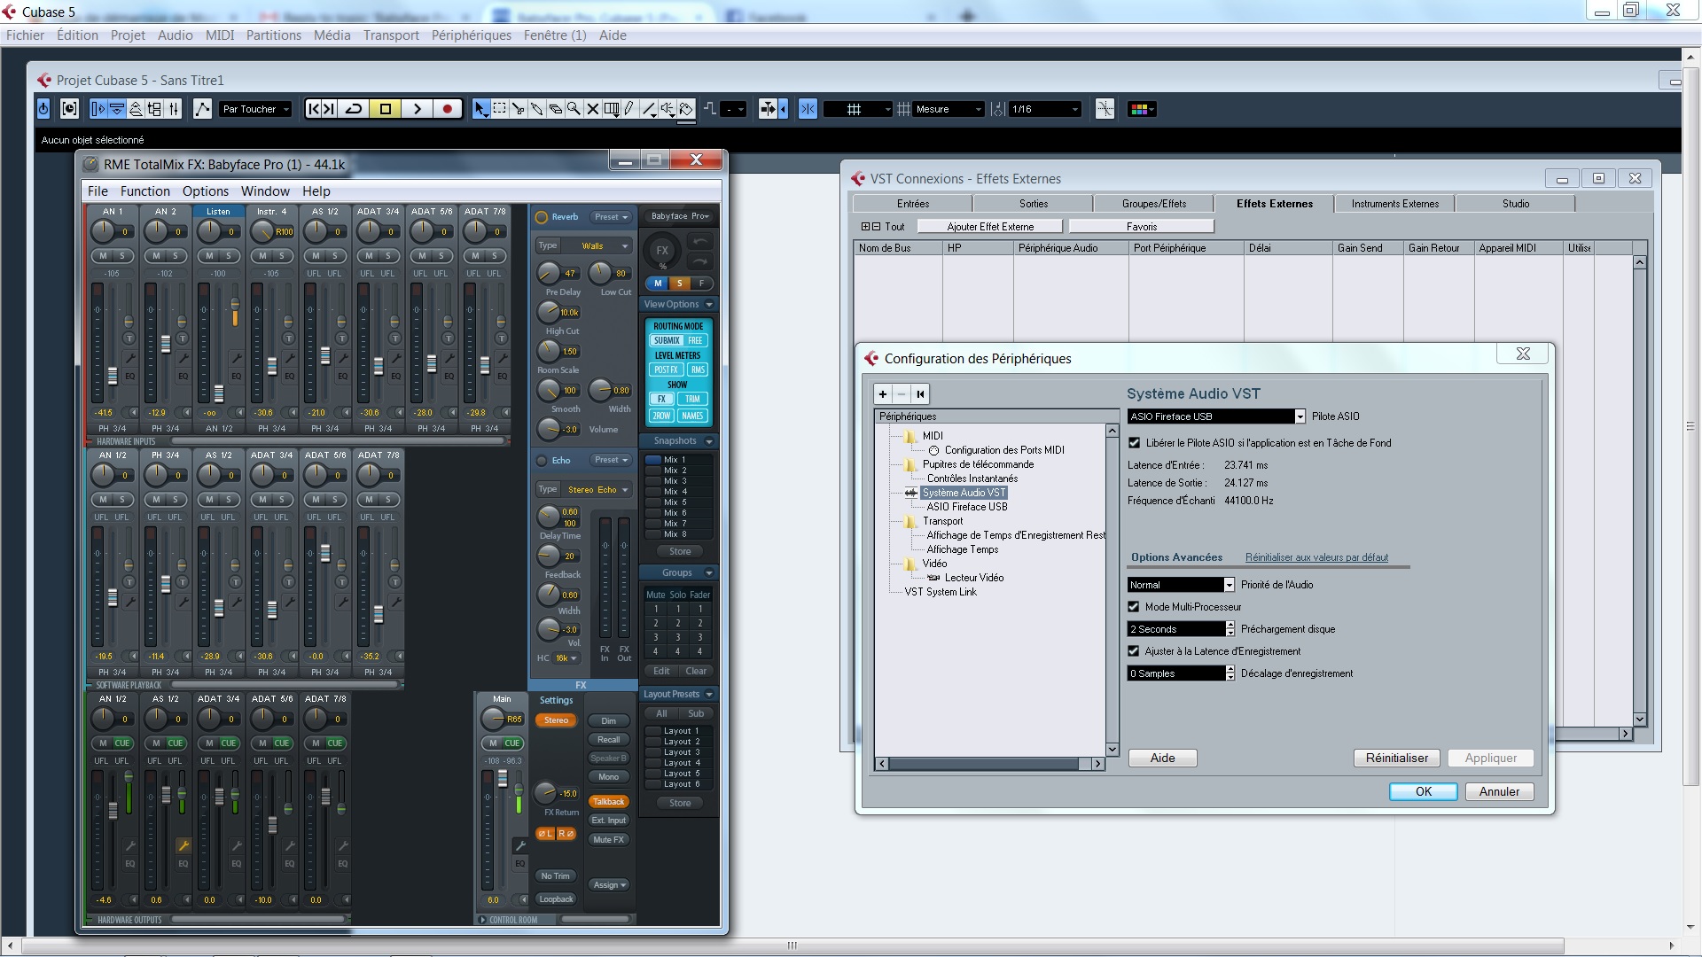Enable the Reverb power toggle
The height and width of the screenshot is (957, 1702).
point(542,217)
